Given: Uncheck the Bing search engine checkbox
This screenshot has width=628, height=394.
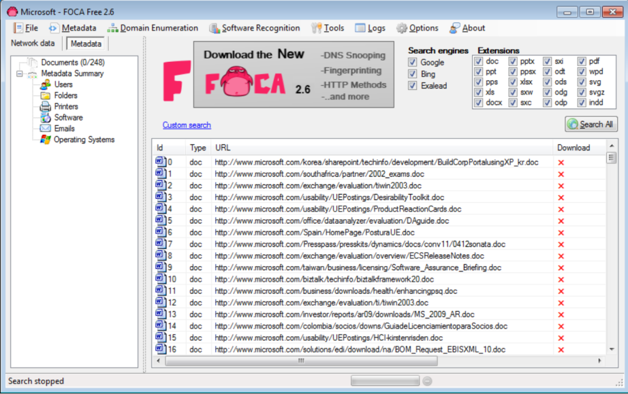Looking at the screenshot, I should click(x=413, y=74).
